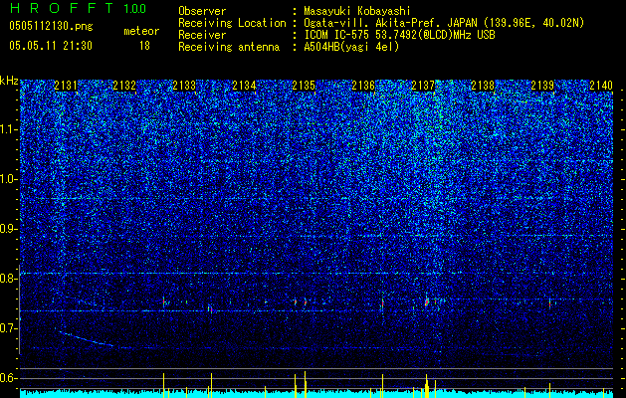The width and height of the screenshot is (626, 398).
Task: Click the 2134 time marker
Action: click(x=245, y=86)
